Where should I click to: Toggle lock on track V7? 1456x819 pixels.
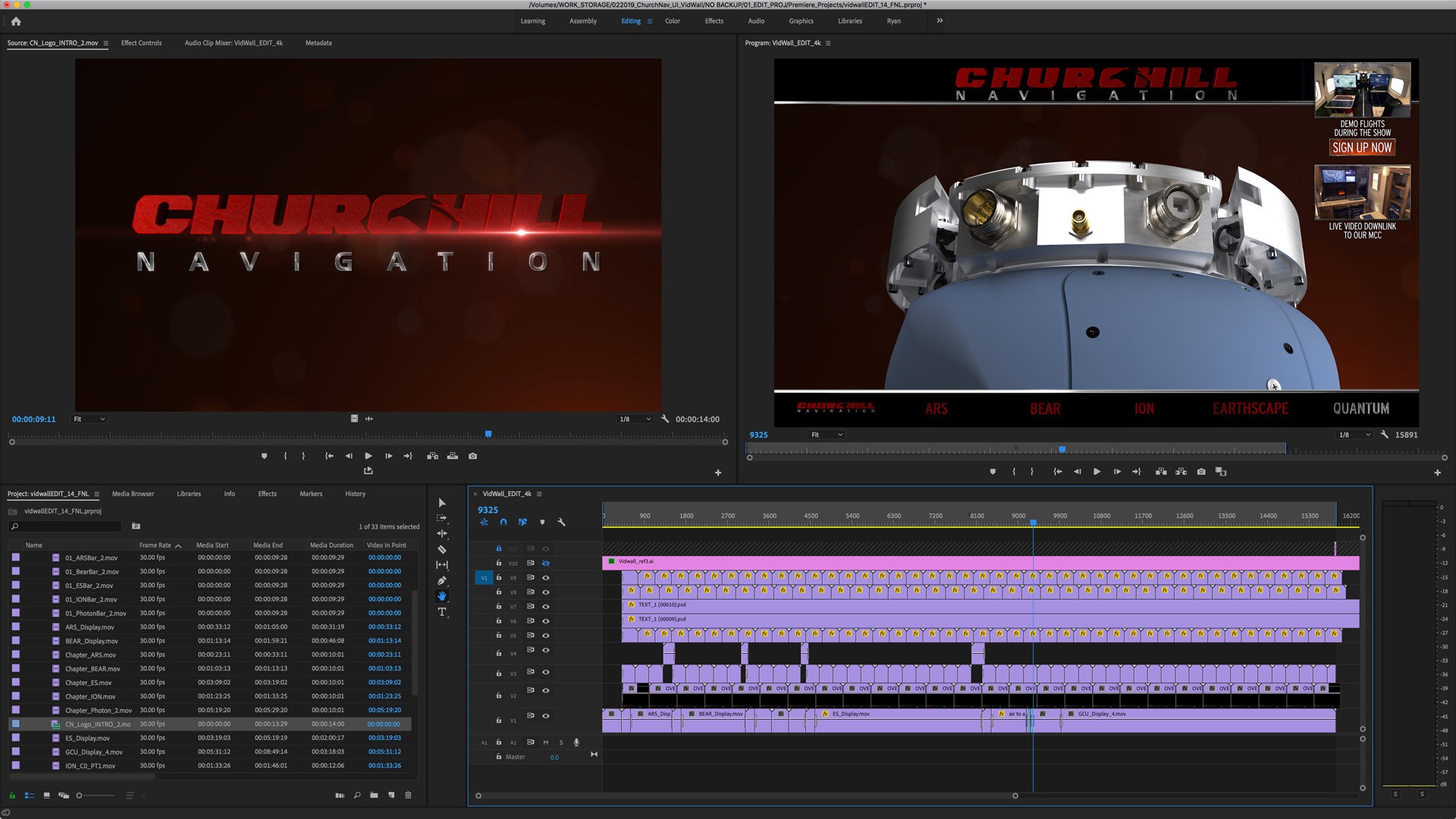coord(499,607)
